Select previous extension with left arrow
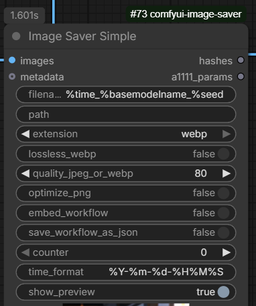Screen dimensions: 256x306 [25, 134]
